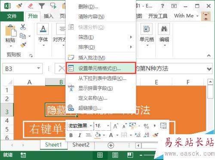
Task: Choose 显示拼音字段(S) menu item
Action: coord(101,88)
